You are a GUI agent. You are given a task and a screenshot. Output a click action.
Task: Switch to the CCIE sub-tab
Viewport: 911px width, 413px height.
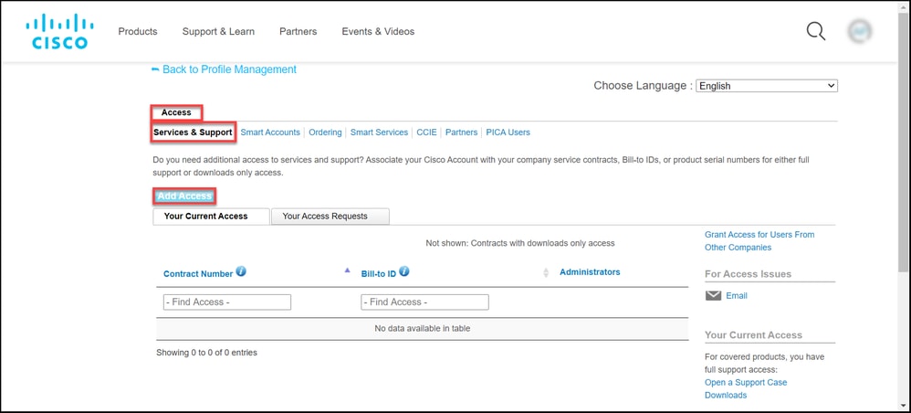pos(426,132)
